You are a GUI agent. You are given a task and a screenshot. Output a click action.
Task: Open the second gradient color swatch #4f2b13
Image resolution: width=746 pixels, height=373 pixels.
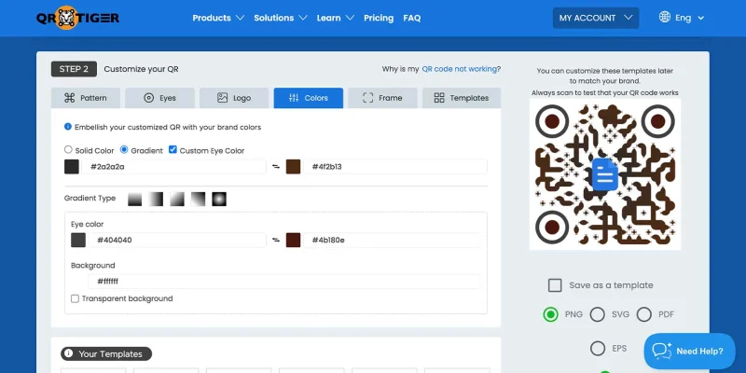293,167
